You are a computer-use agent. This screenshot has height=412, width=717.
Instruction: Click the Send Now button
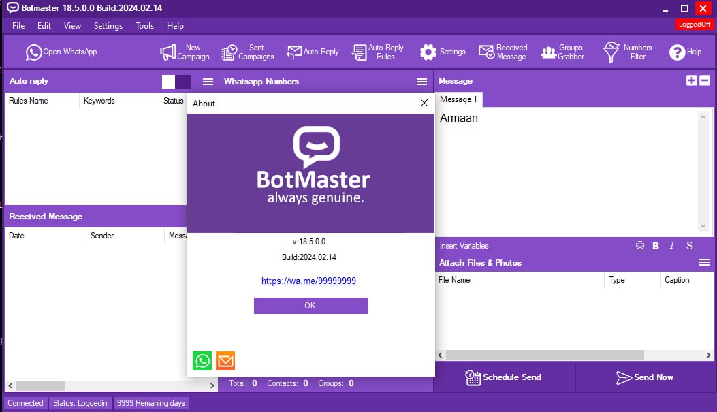(x=644, y=377)
